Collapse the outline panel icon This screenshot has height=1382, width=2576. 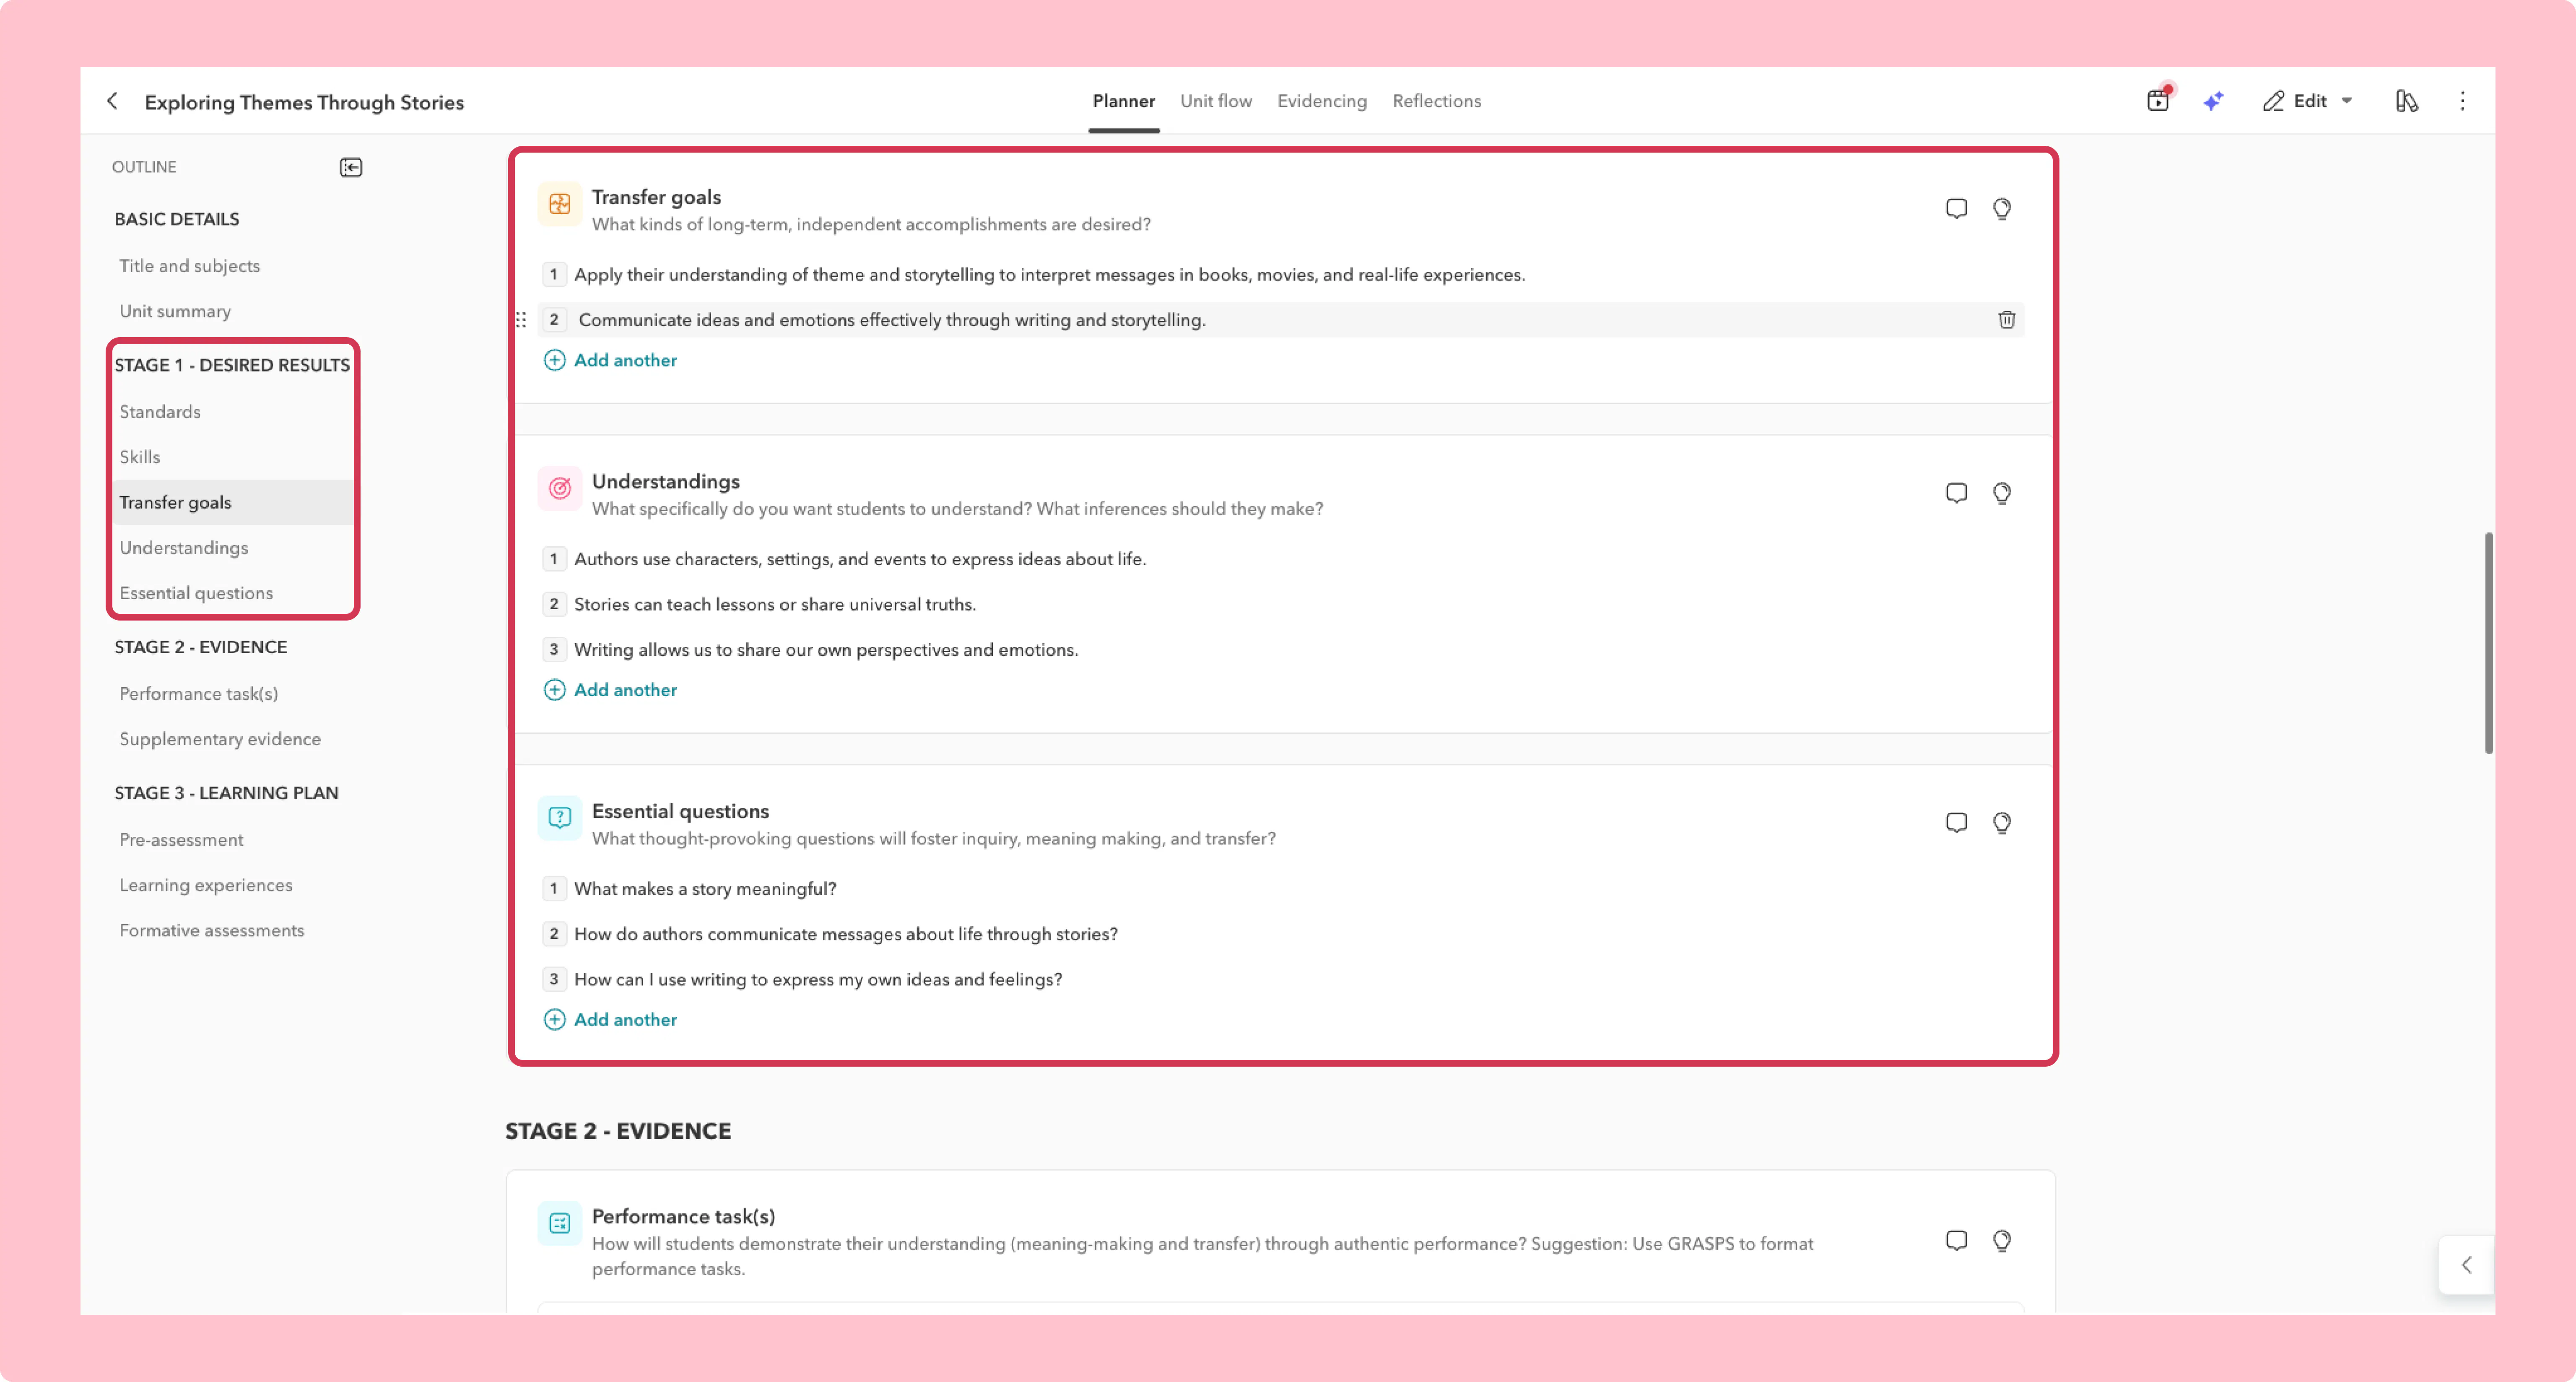(351, 167)
